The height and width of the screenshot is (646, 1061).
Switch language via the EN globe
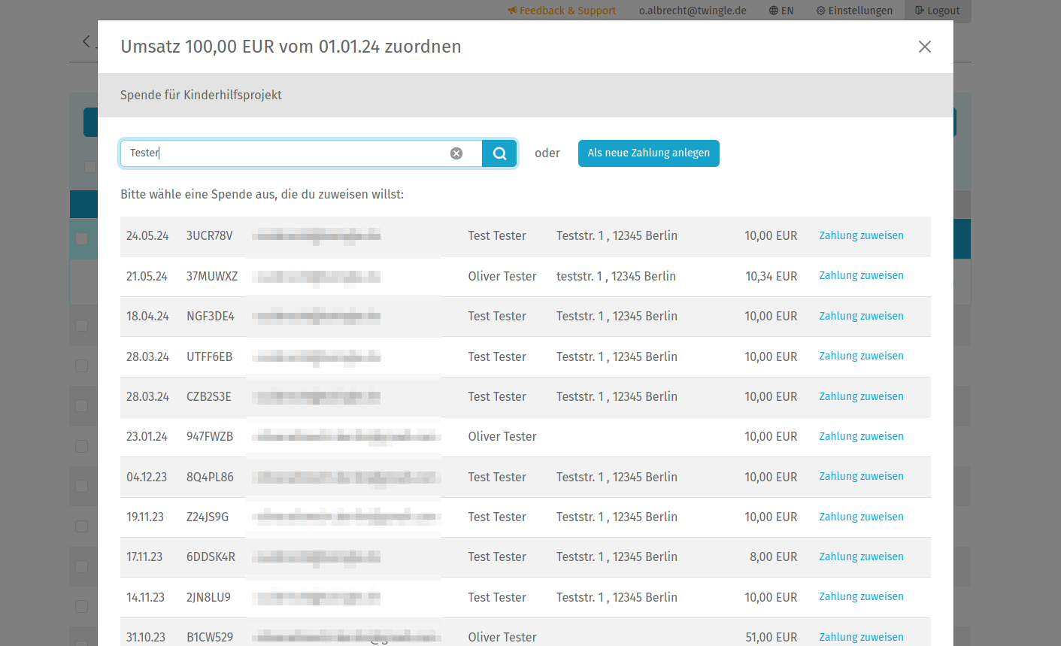pyautogui.click(x=781, y=11)
